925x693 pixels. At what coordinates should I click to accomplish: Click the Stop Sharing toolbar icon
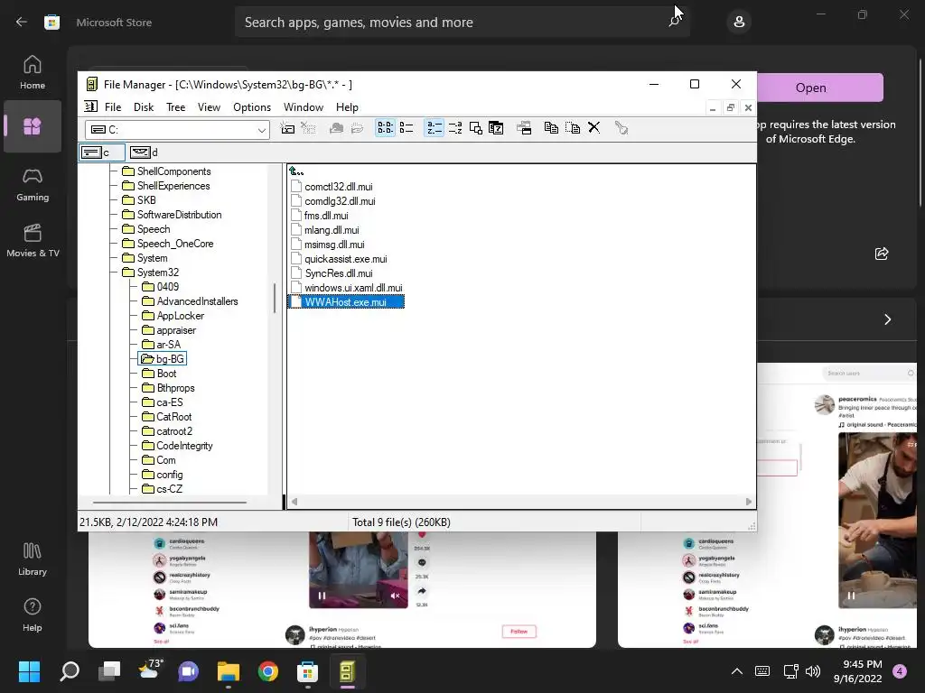tap(357, 128)
